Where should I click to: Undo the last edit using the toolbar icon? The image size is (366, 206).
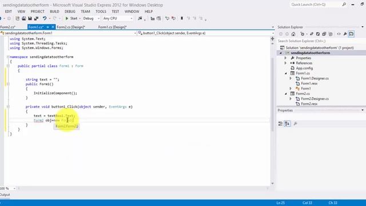[x=45, y=18]
